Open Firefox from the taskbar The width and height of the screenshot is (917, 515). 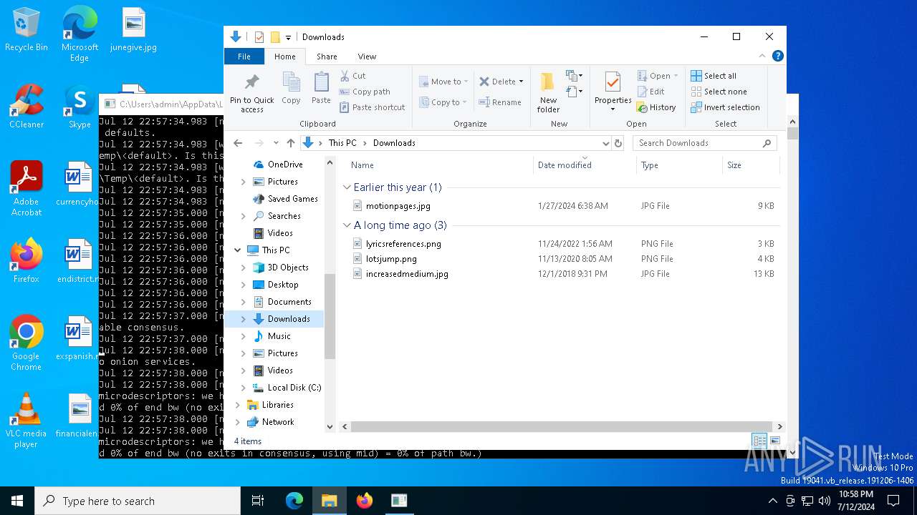(x=365, y=501)
